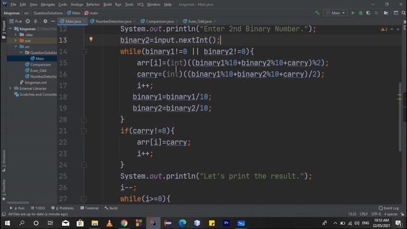This screenshot has height=229, width=407.
Task: Collapse the src folder
Action: pyautogui.click(x=15, y=46)
